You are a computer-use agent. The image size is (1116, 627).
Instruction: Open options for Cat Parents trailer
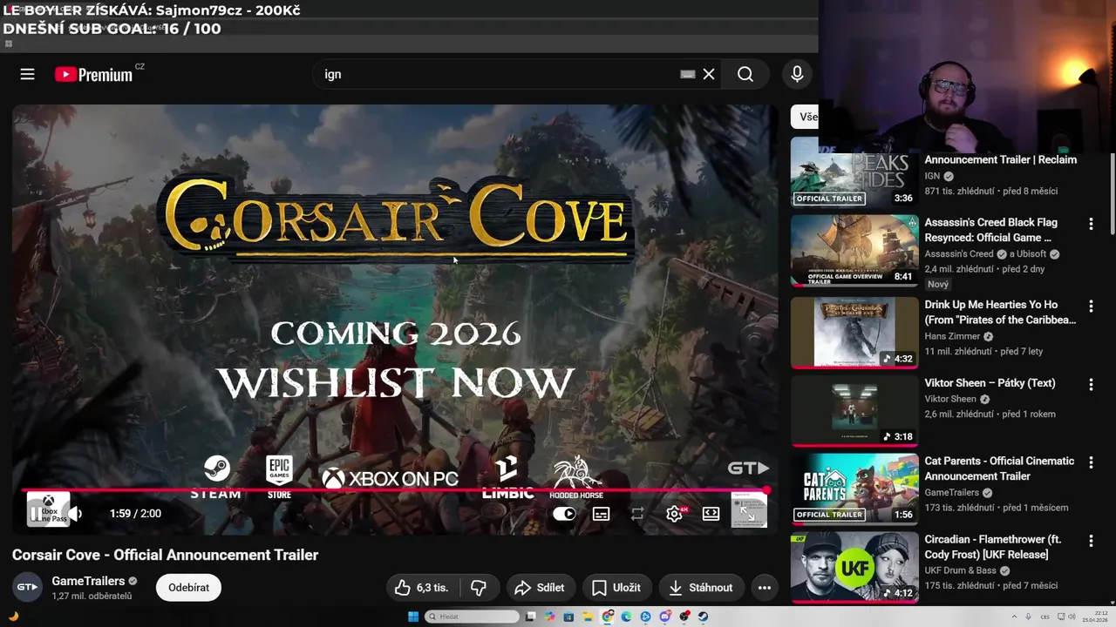coord(1091,463)
